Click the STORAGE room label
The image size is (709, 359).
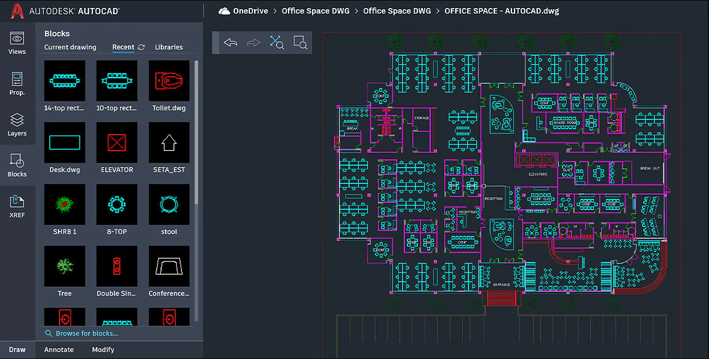[422, 118]
